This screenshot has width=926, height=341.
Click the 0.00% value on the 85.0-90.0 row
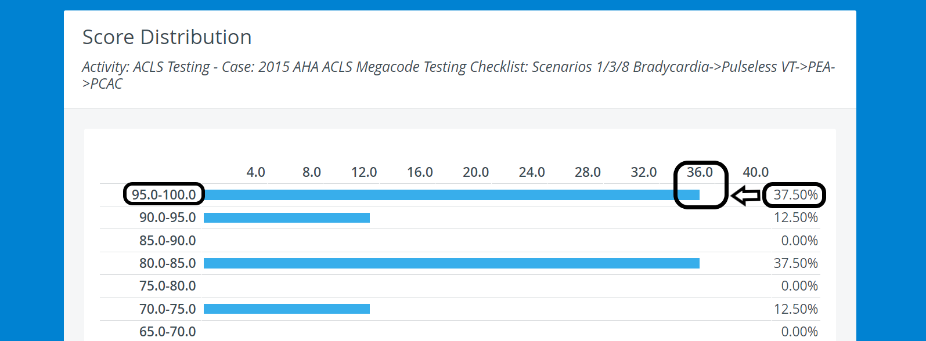pyautogui.click(x=799, y=240)
